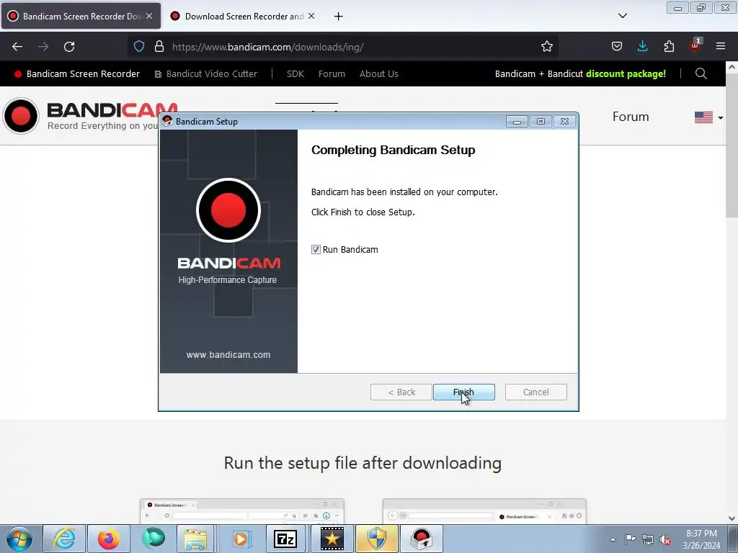Open Windows Media Player taskbar icon

(241, 539)
